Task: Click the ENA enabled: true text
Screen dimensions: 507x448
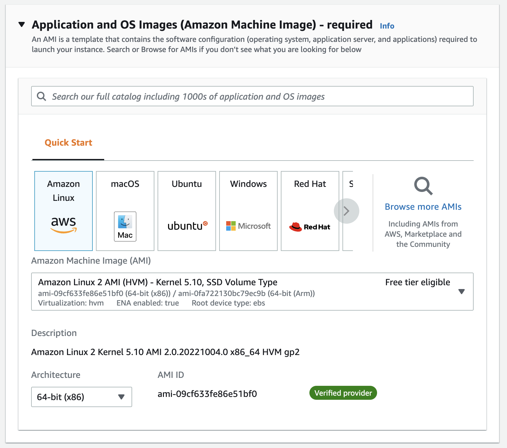Action: click(148, 303)
